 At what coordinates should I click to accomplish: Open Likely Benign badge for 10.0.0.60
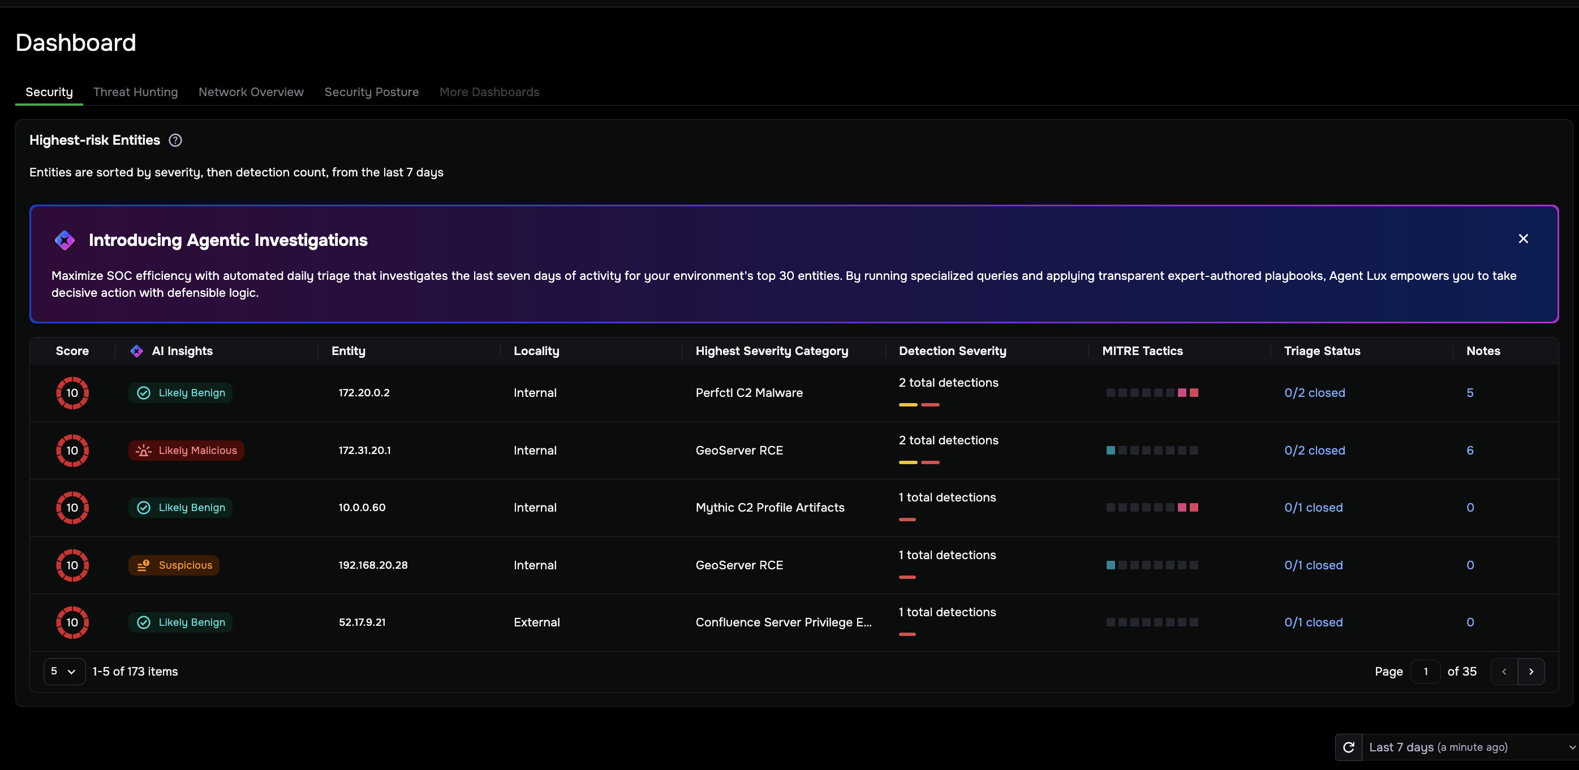pos(180,507)
